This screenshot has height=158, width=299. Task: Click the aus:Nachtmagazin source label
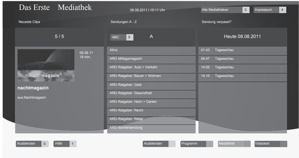point(32,97)
